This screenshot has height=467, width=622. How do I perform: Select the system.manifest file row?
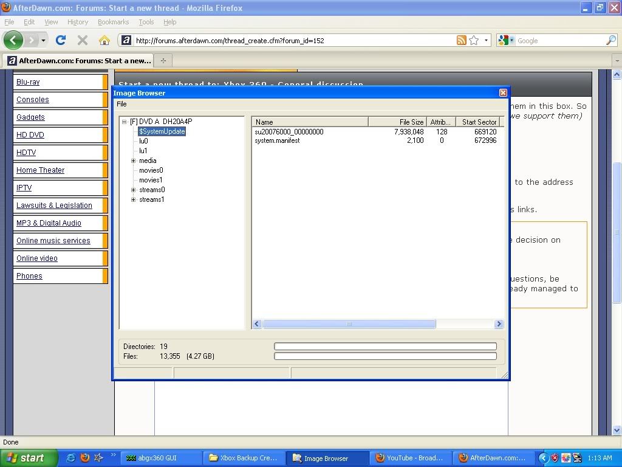click(x=277, y=140)
